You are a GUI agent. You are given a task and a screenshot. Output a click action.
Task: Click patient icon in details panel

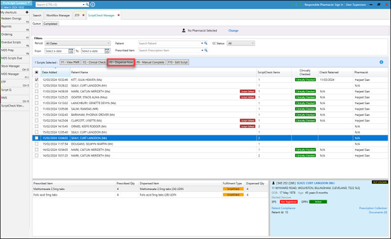(273, 183)
